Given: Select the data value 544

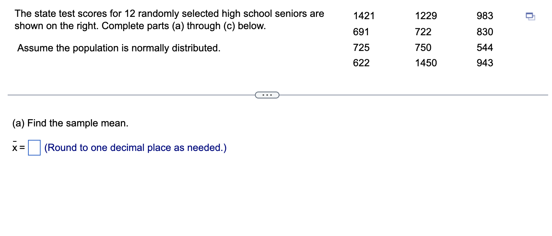Looking at the screenshot, I should [x=485, y=48].
